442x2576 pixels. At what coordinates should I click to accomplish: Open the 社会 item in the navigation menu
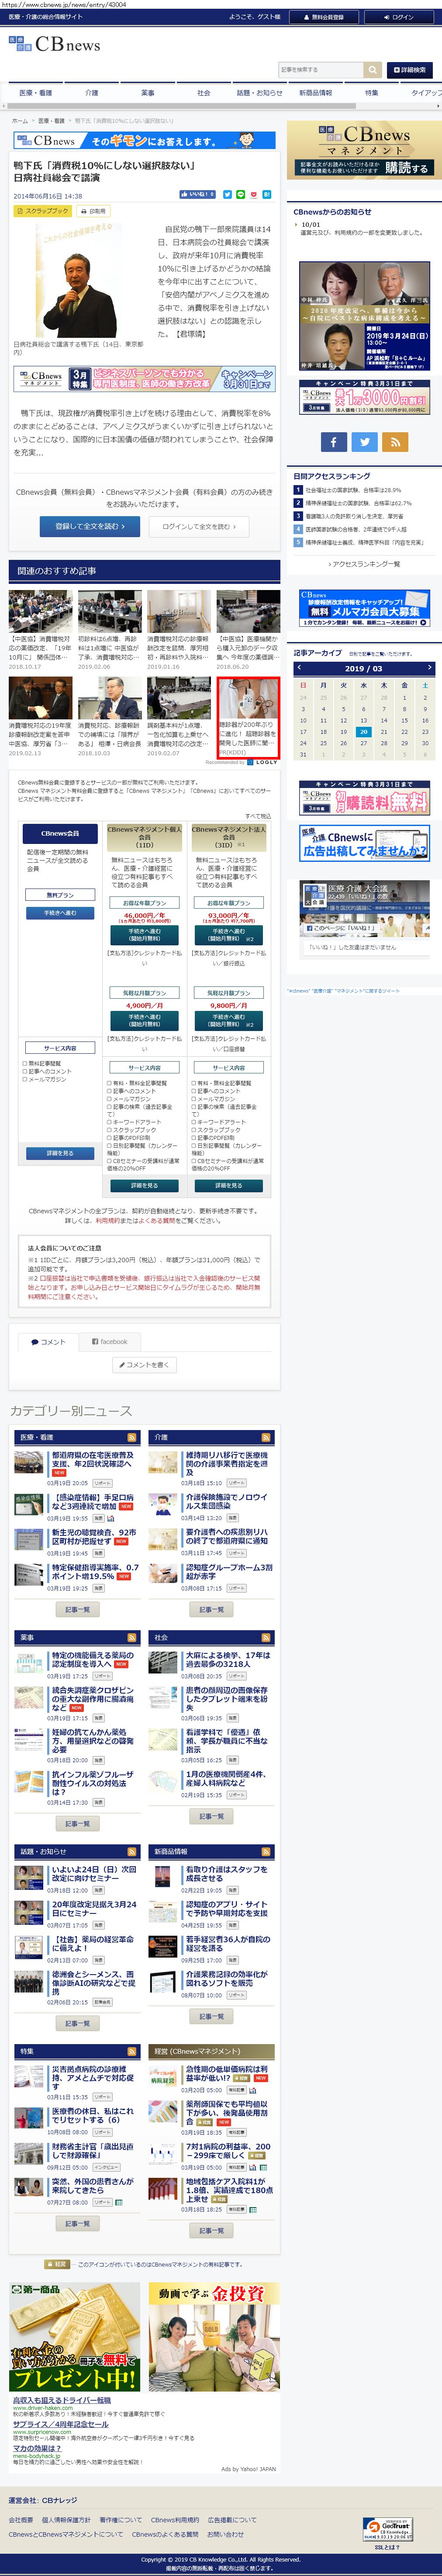204,93
